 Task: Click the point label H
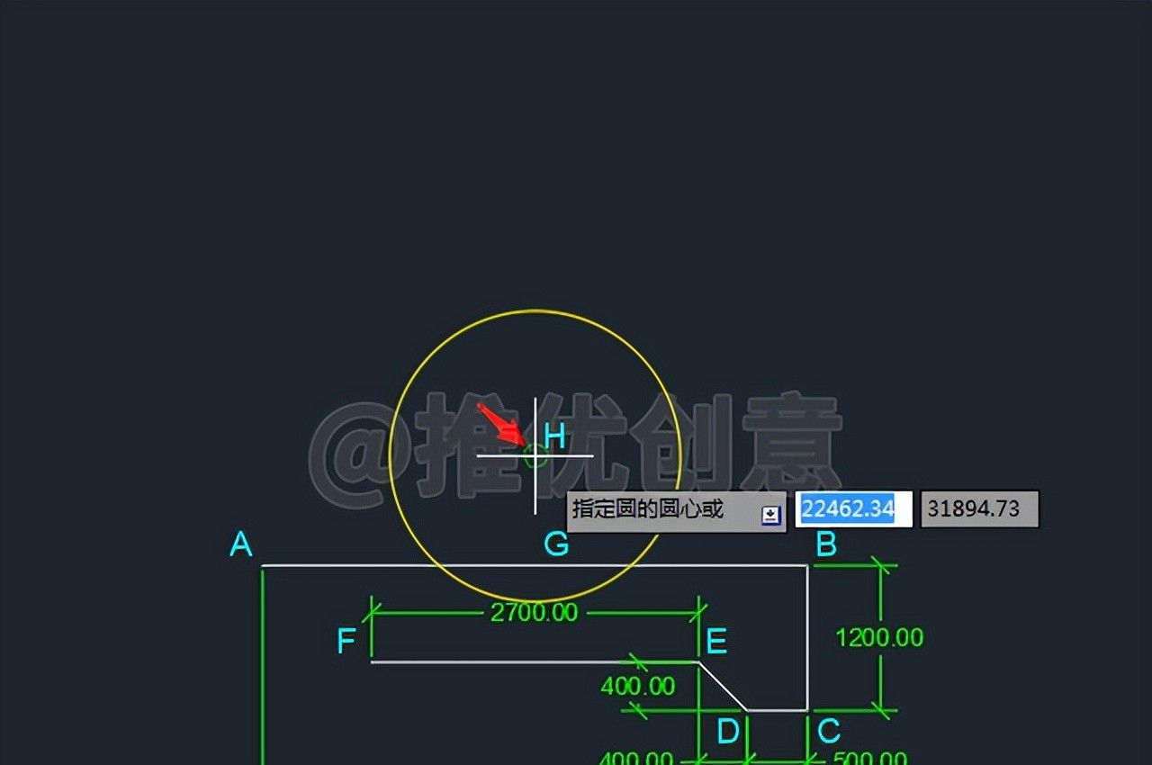pyautogui.click(x=554, y=437)
